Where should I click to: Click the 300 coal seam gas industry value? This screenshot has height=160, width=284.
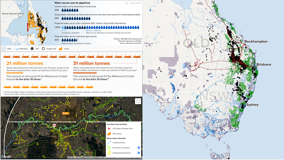[57, 40]
